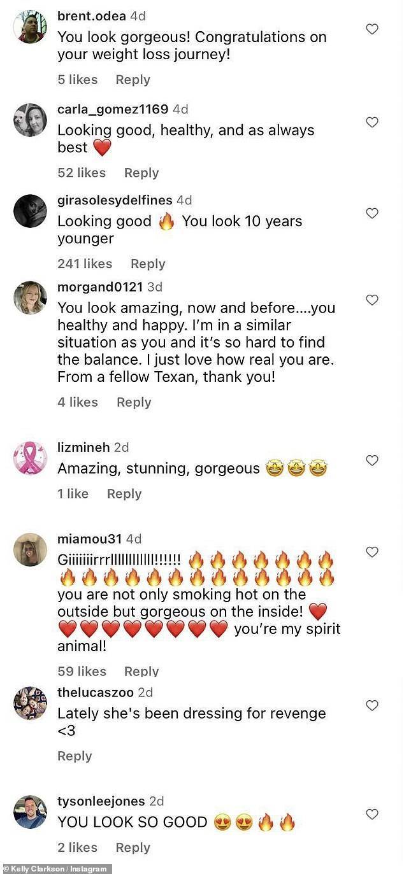This screenshot has height=874, width=404.
Task: Tap the heart on carla_gomez1169's comment
Action: pyautogui.click(x=372, y=122)
